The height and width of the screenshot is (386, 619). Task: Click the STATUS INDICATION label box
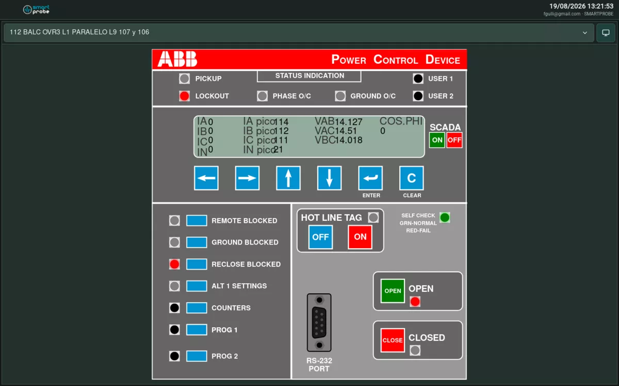coord(309,76)
